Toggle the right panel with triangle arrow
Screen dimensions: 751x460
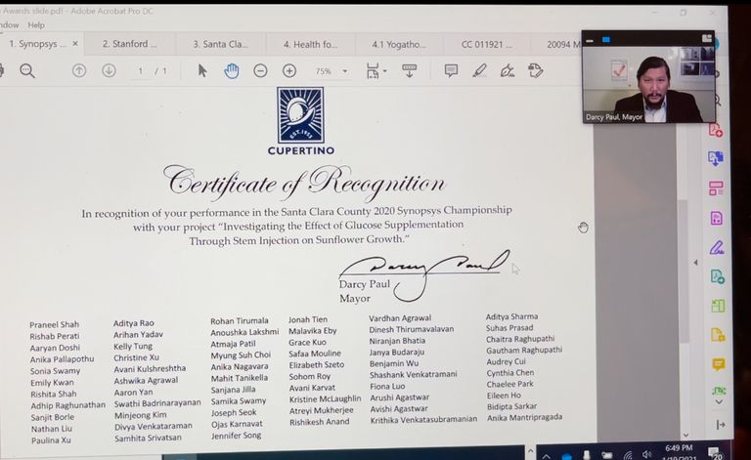point(695,263)
